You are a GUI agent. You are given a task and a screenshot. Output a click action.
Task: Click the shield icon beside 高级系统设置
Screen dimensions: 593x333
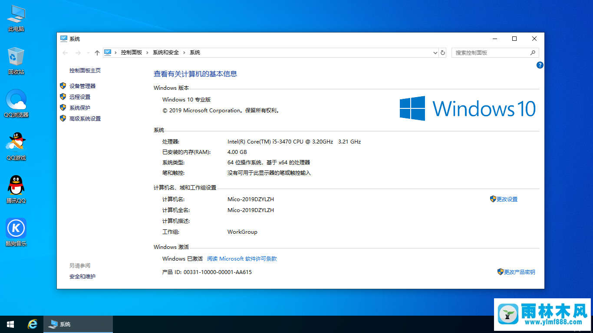[63, 118]
